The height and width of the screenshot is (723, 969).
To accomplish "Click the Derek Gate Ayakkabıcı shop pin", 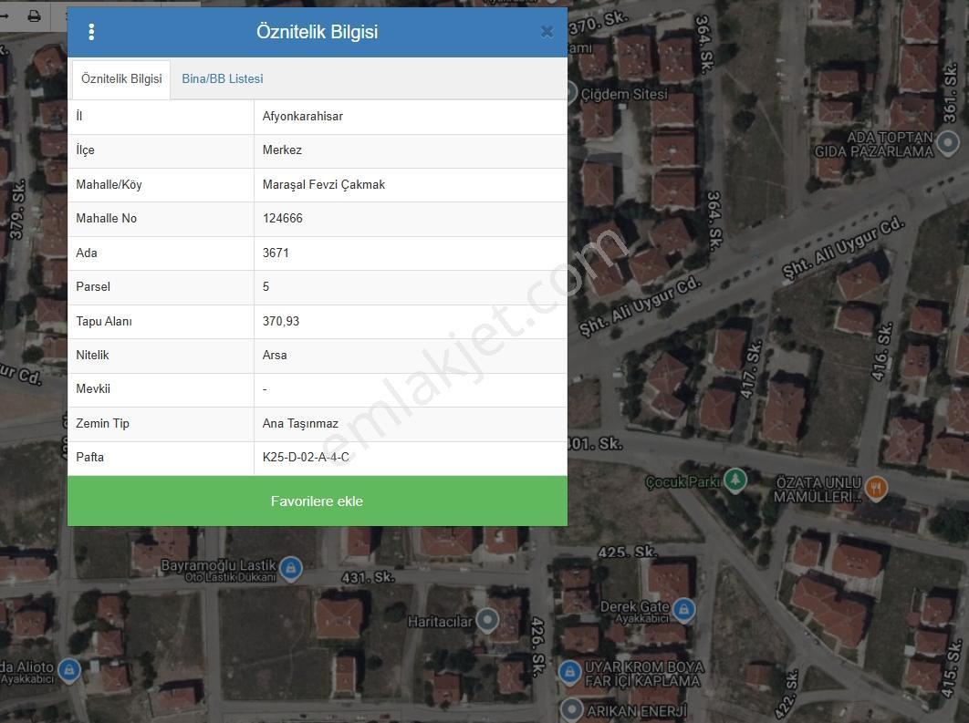I will click(x=683, y=610).
